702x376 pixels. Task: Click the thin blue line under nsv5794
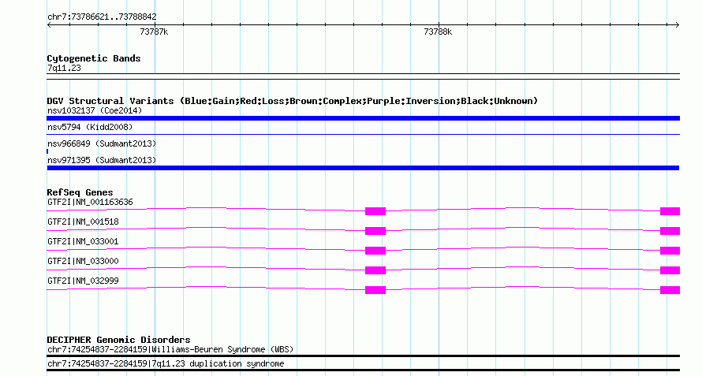(363, 134)
